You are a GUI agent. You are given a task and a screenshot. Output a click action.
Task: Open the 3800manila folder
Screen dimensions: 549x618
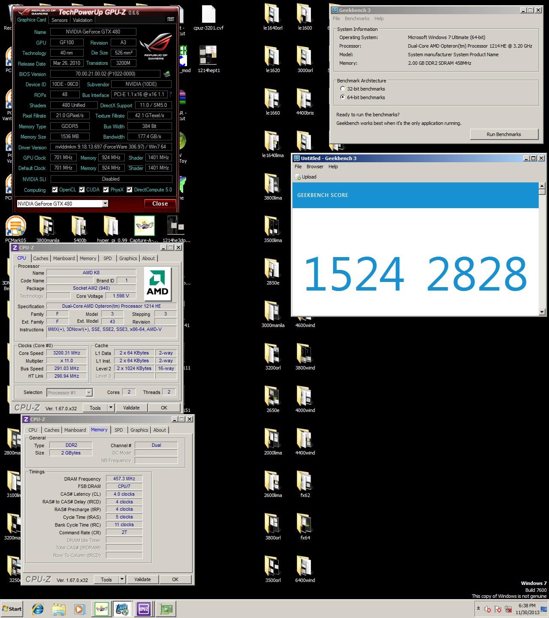[48, 230]
